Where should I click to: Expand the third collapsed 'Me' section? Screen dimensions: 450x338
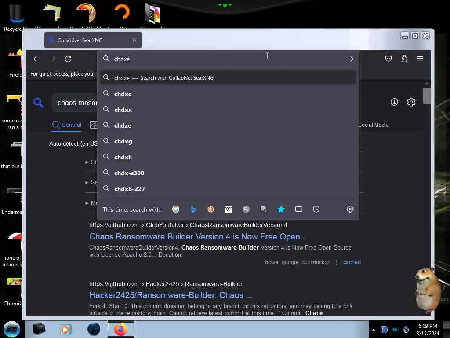tap(91, 203)
